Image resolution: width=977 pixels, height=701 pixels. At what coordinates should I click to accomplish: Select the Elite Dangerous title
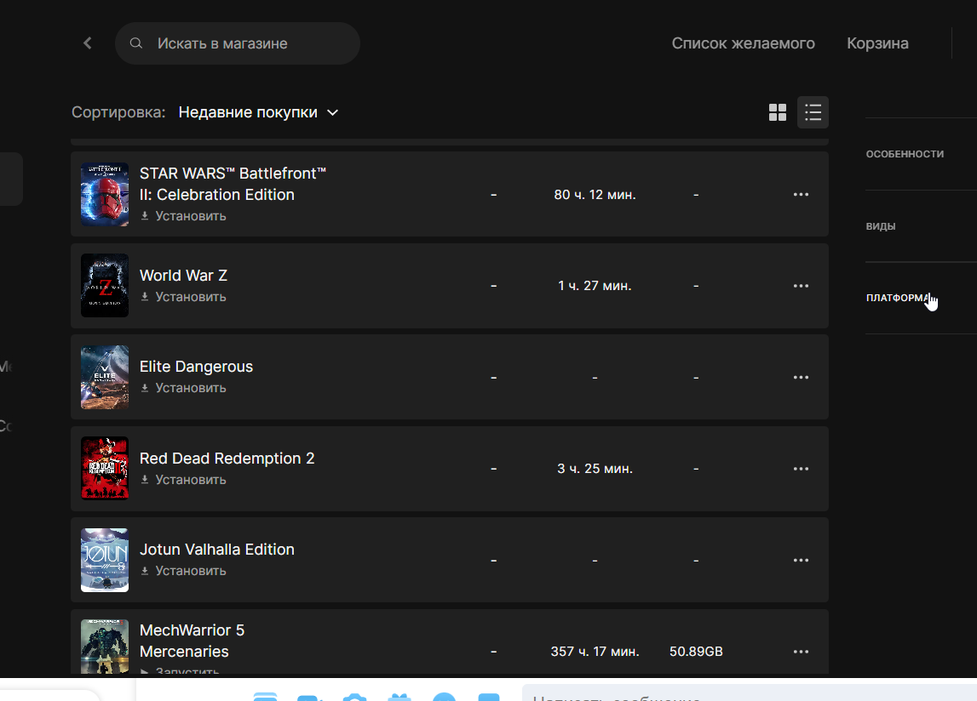196,367
